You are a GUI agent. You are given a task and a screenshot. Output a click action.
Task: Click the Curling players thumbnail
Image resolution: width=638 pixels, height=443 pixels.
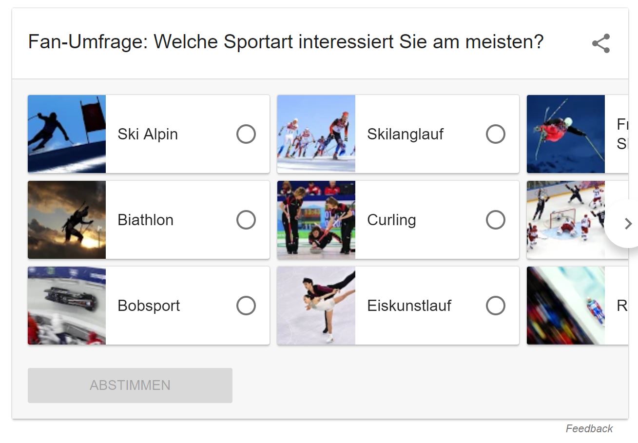coord(316,220)
